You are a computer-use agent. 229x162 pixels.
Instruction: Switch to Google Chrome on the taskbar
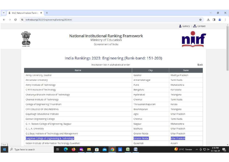112,149
